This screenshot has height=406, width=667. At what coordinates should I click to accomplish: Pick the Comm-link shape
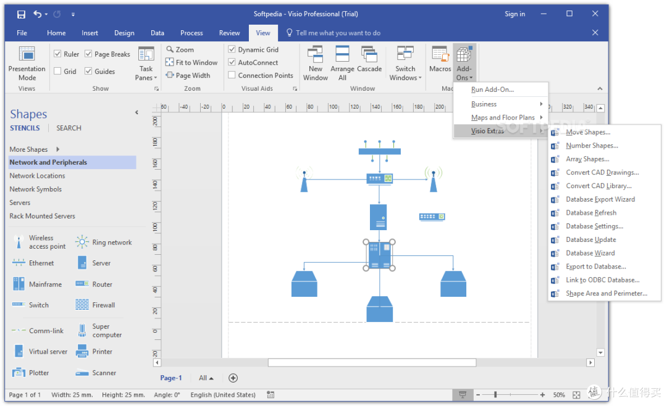coord(37,331)
